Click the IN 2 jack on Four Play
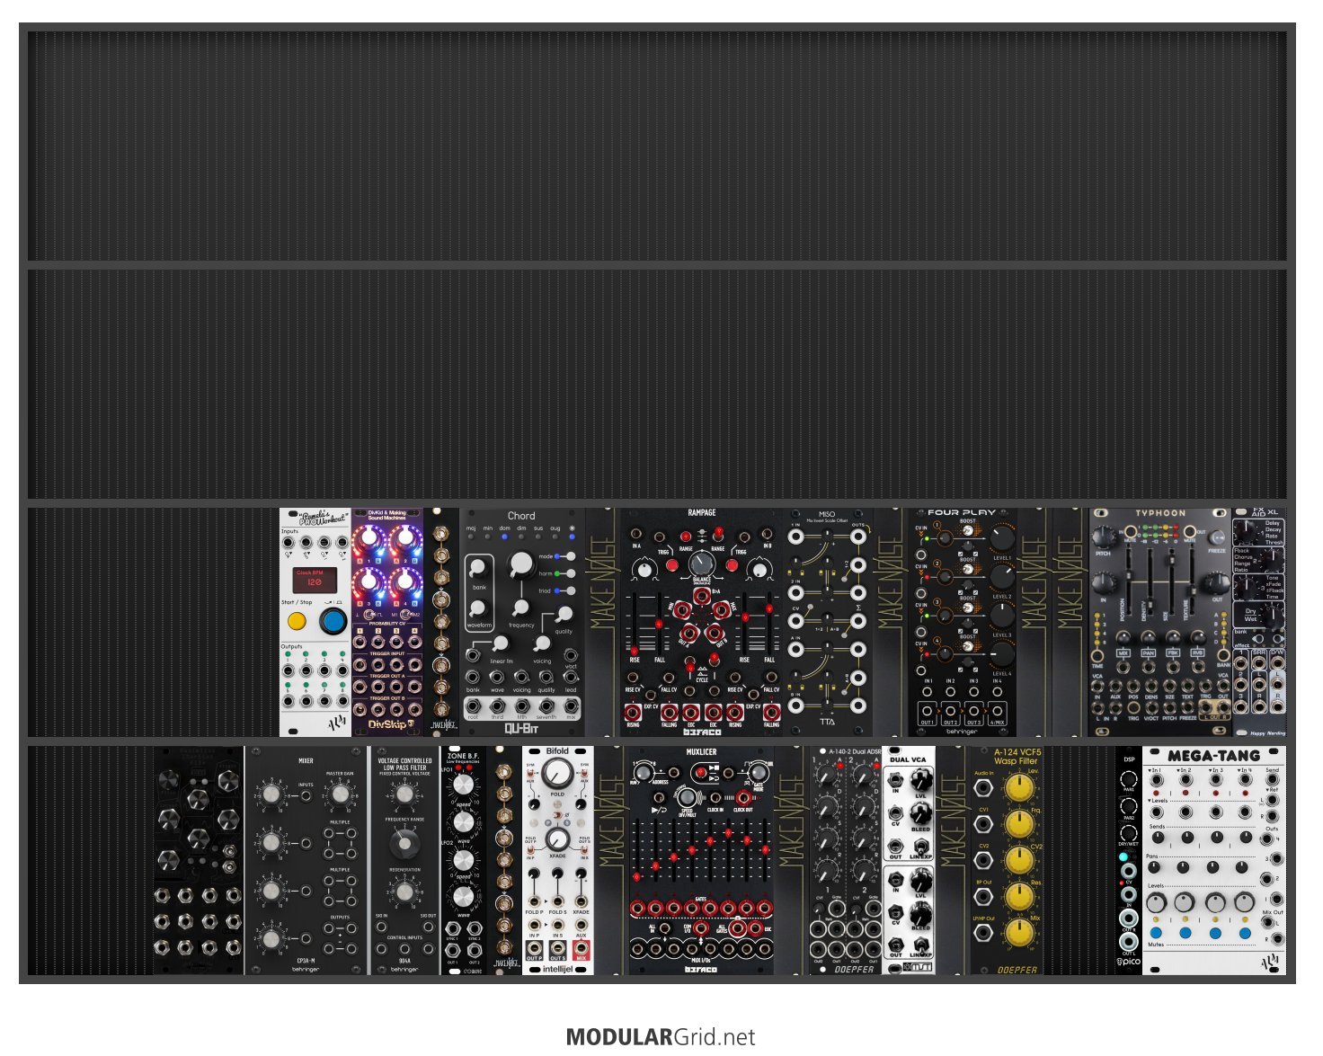 click(x=950, y=692)
